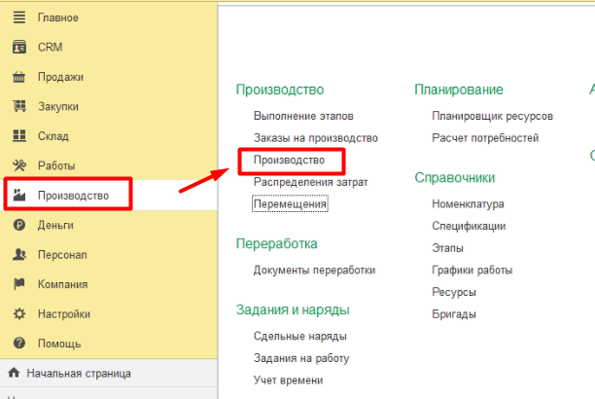The image size is (595, 399).
Task: Open Графики работы
Action: pos(472,271)
